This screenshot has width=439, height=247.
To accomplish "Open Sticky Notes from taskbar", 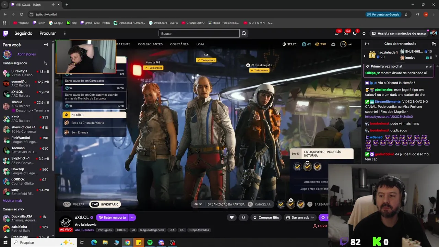I will [x=139, y=243].
